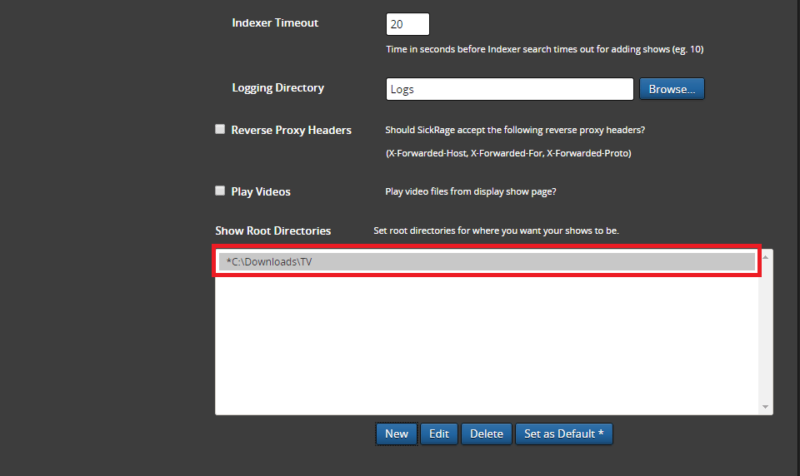This screenshot has width=800, height=476.
Task: Click the root directories list scroll-up arrow
Action: pyautogui.click(x=766, y=257)
